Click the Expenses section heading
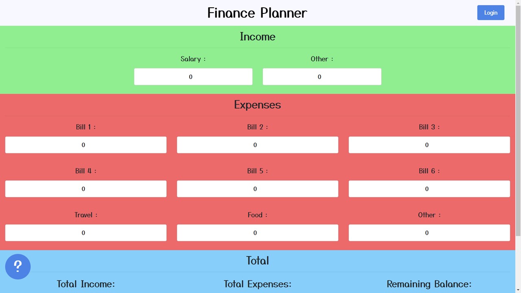Image resolution: width=521 pixels, height=293 pixels. tap(258, 105)
